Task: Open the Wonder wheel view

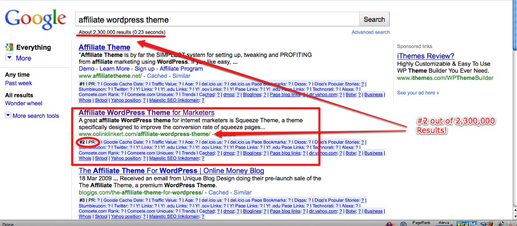Action: [24, 103]
